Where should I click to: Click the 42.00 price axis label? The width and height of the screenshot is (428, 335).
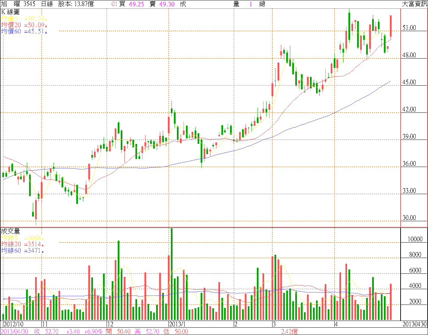tap(409, 109)
